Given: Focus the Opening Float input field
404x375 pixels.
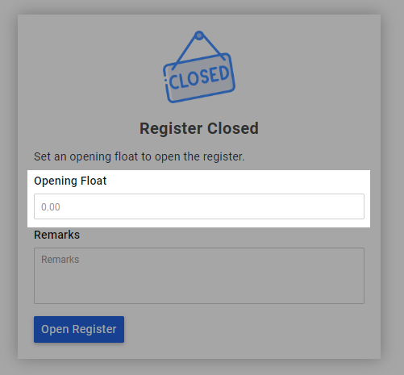Looking at the screenshot, I should click(199, 206).
